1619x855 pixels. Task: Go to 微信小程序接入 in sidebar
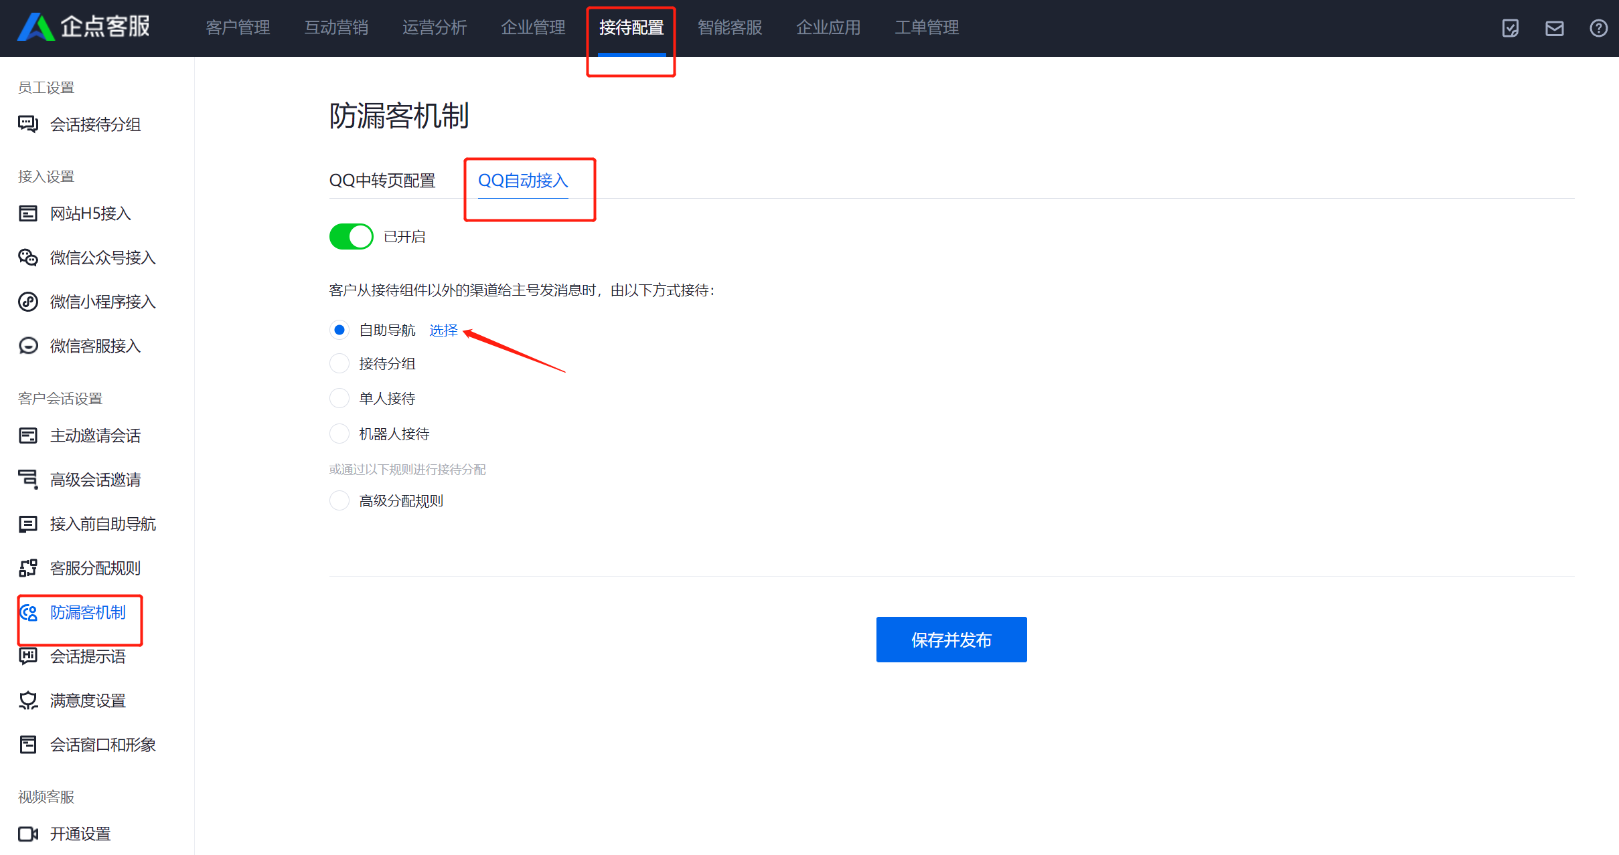click(x=103, y=302)
